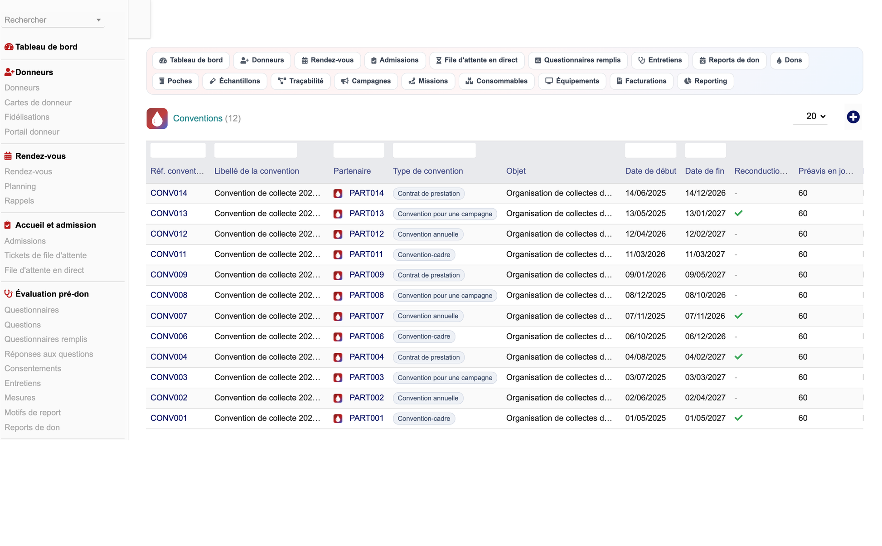Click partner drop icon beside PART003
This screenshot has width=882, height=546.
click(338, 378)
